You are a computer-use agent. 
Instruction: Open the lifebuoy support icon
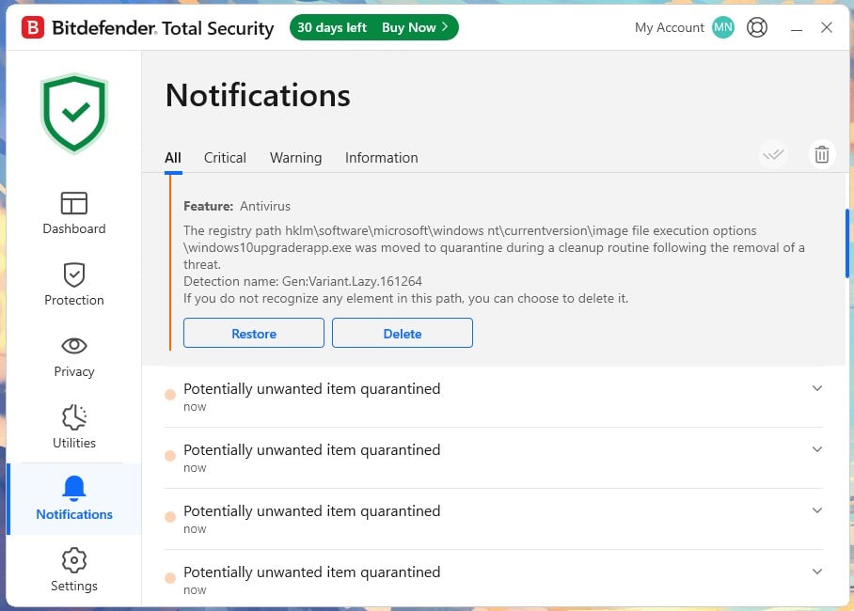coord(756,27)
